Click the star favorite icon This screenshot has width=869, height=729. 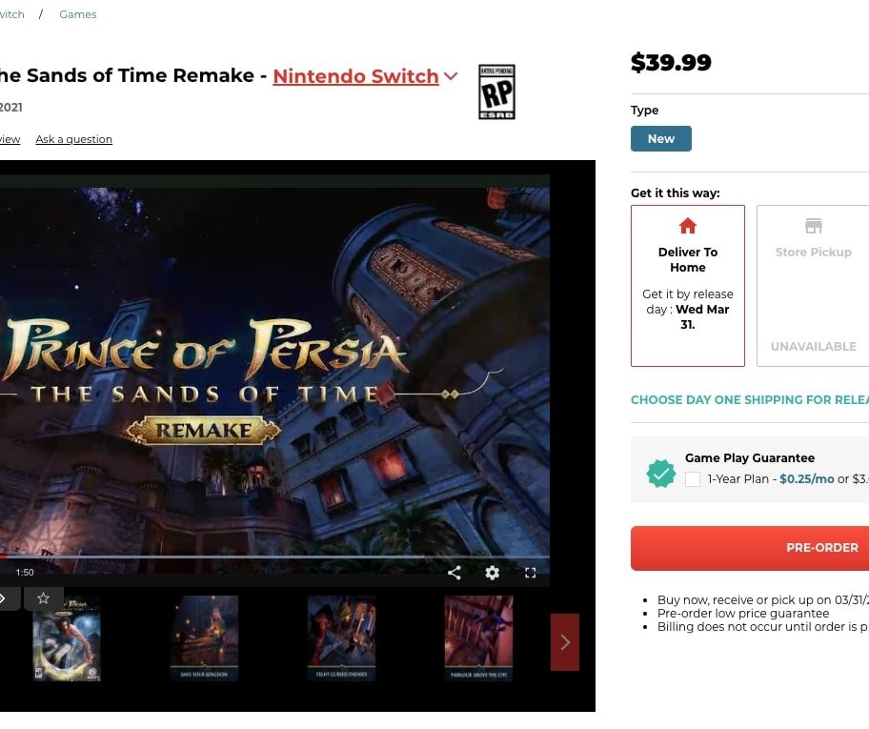click(43, 598)
